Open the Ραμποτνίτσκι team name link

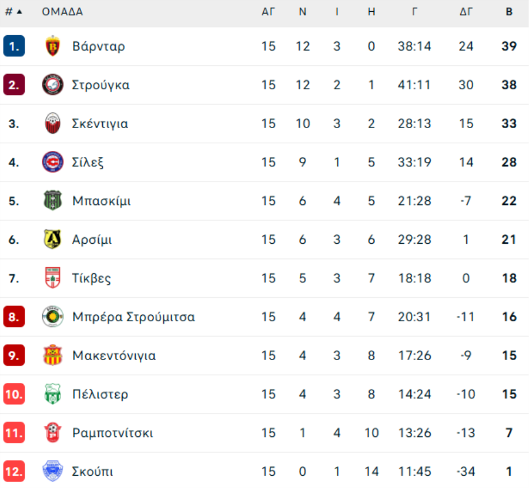click(x=112, y=433)
